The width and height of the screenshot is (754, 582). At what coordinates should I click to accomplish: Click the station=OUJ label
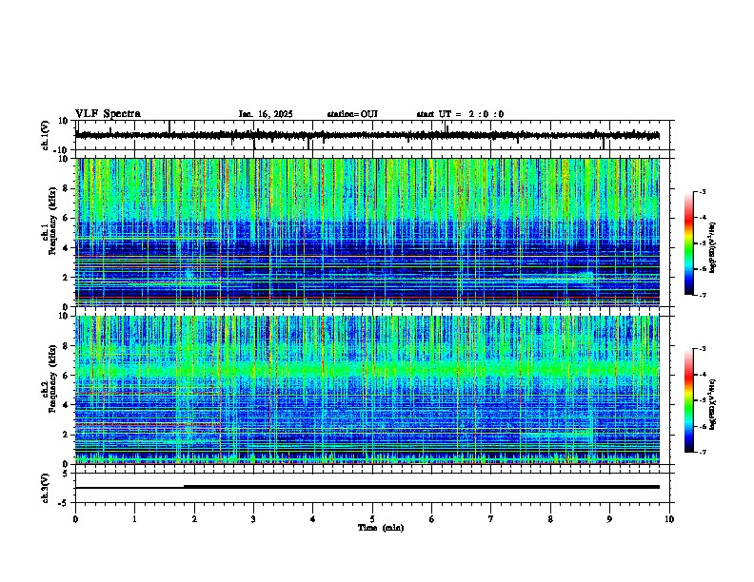click(352, 114)
